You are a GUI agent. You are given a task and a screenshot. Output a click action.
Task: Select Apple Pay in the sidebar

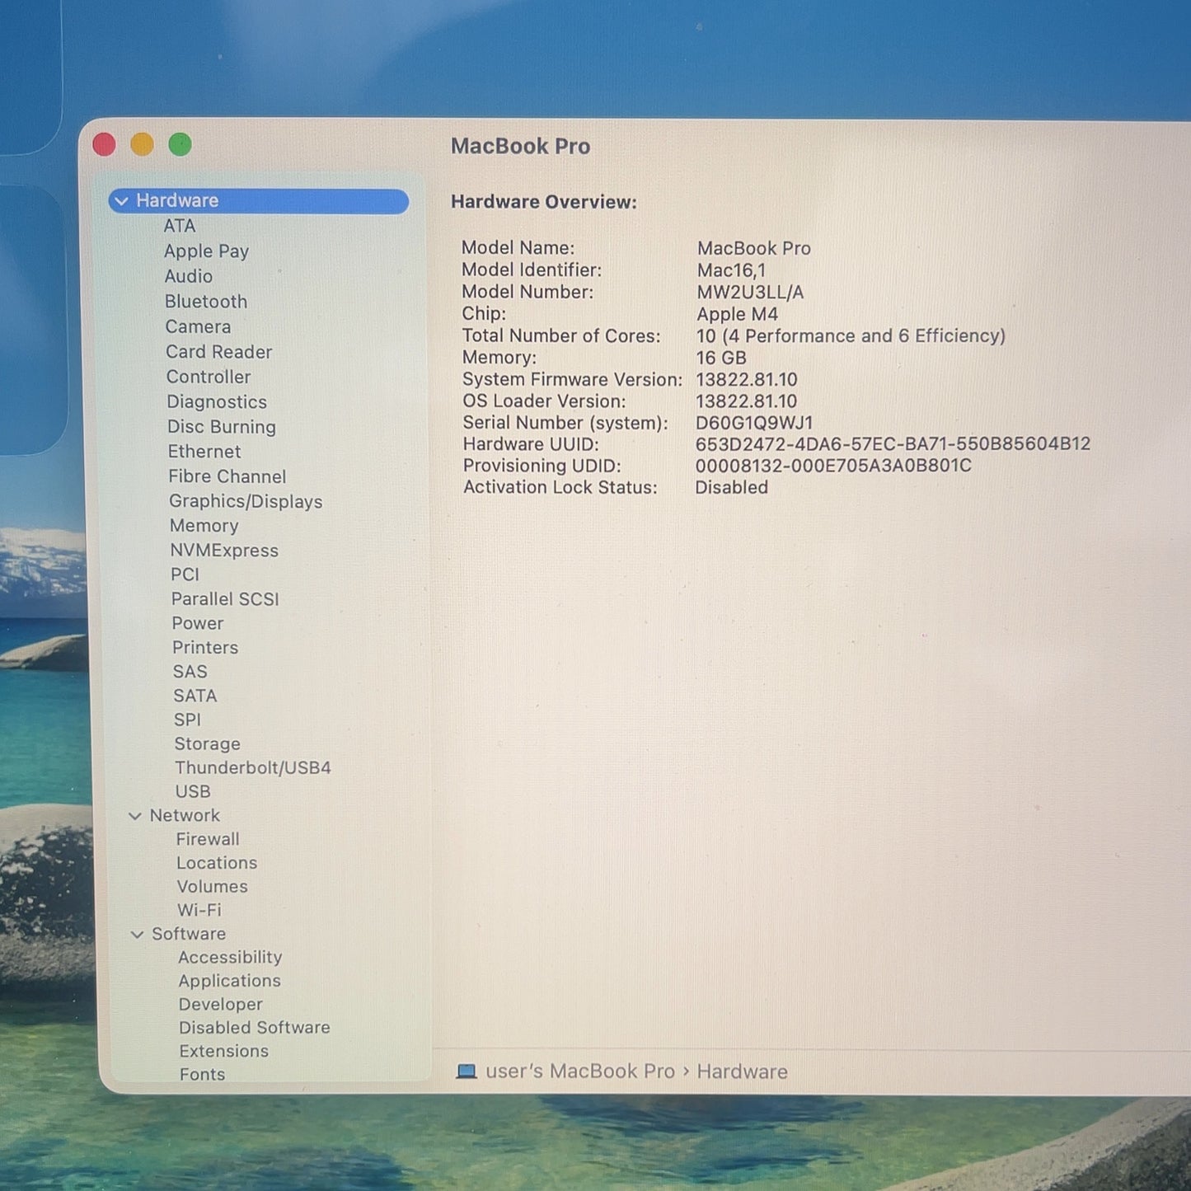[x=206, y=251]
